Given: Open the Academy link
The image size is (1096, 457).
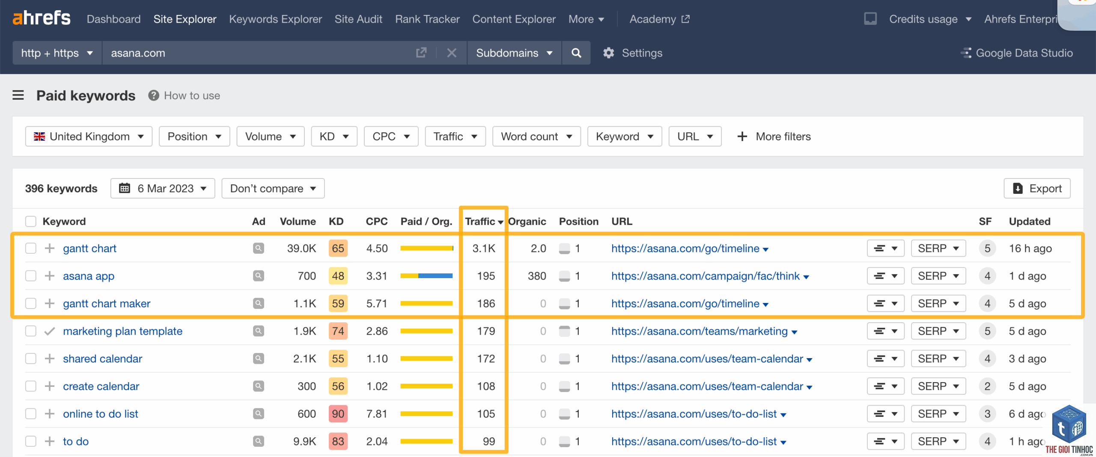Looking at the screenshot, I should pyautogui.click(x=659, y=19).
